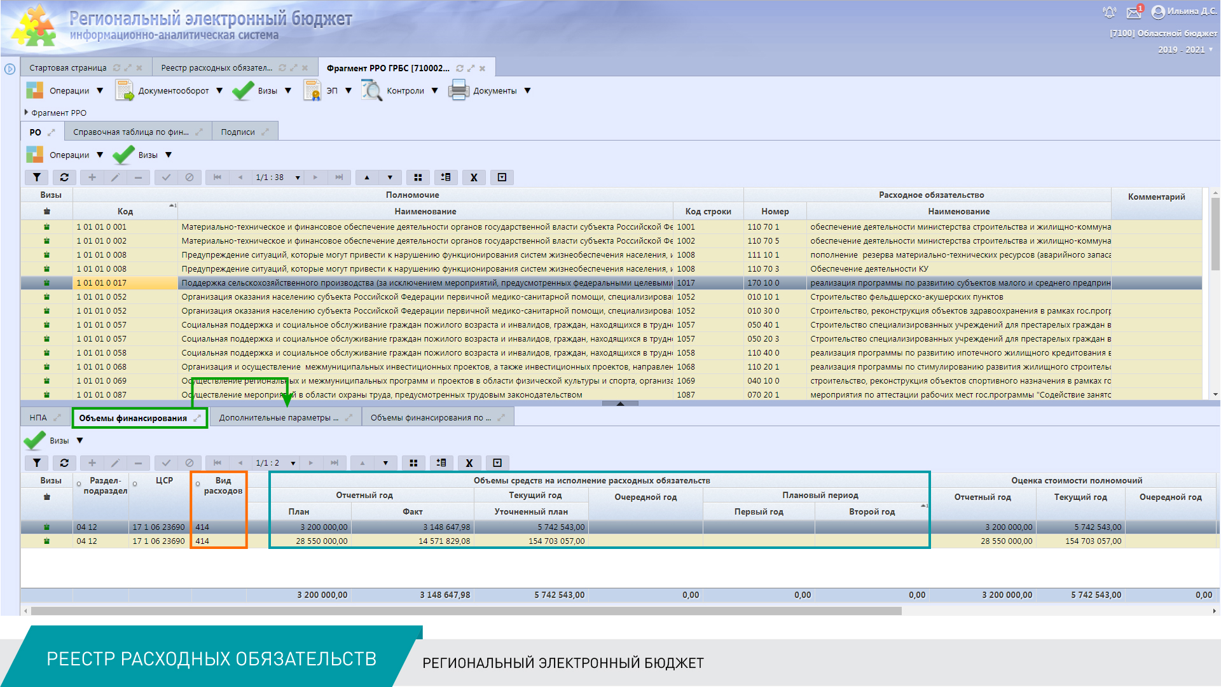Open the page selector 1/1 : 2 dropdown
Image resolution: width=1221 pixels, height=687 pixels.
[x=293, y=464]
